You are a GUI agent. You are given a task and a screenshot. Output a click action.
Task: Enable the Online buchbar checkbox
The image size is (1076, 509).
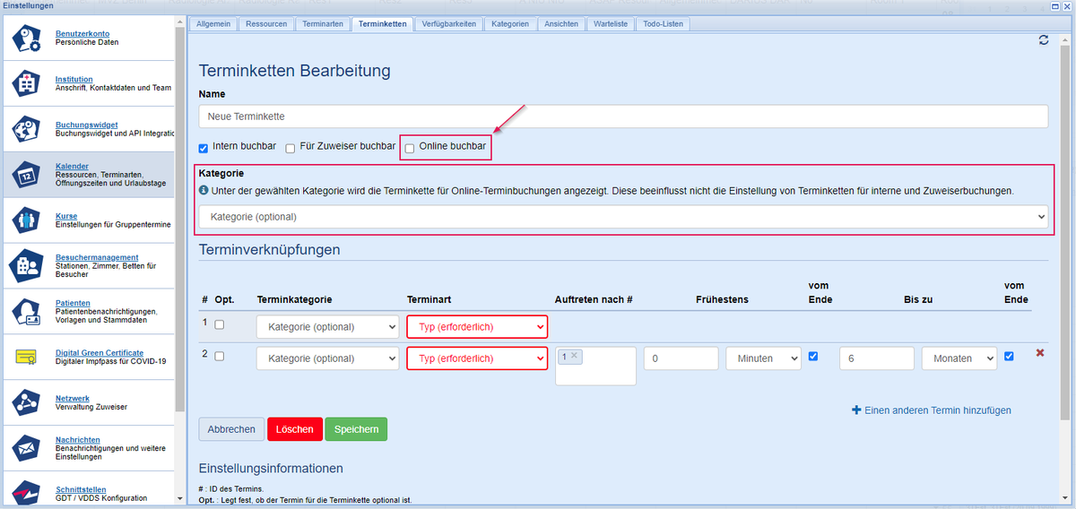point(410,148)
